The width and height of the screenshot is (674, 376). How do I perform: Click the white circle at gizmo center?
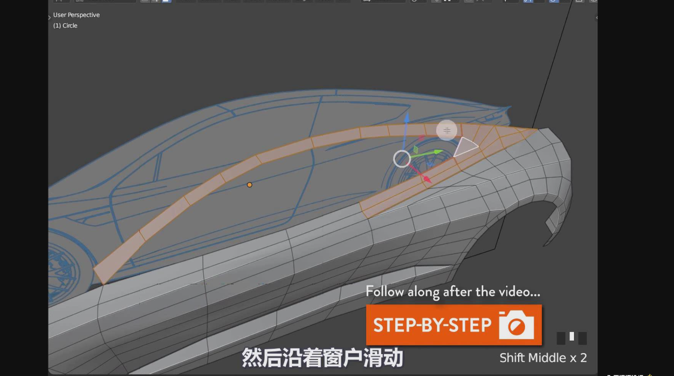pyautogui.click(x=402, y=159)
